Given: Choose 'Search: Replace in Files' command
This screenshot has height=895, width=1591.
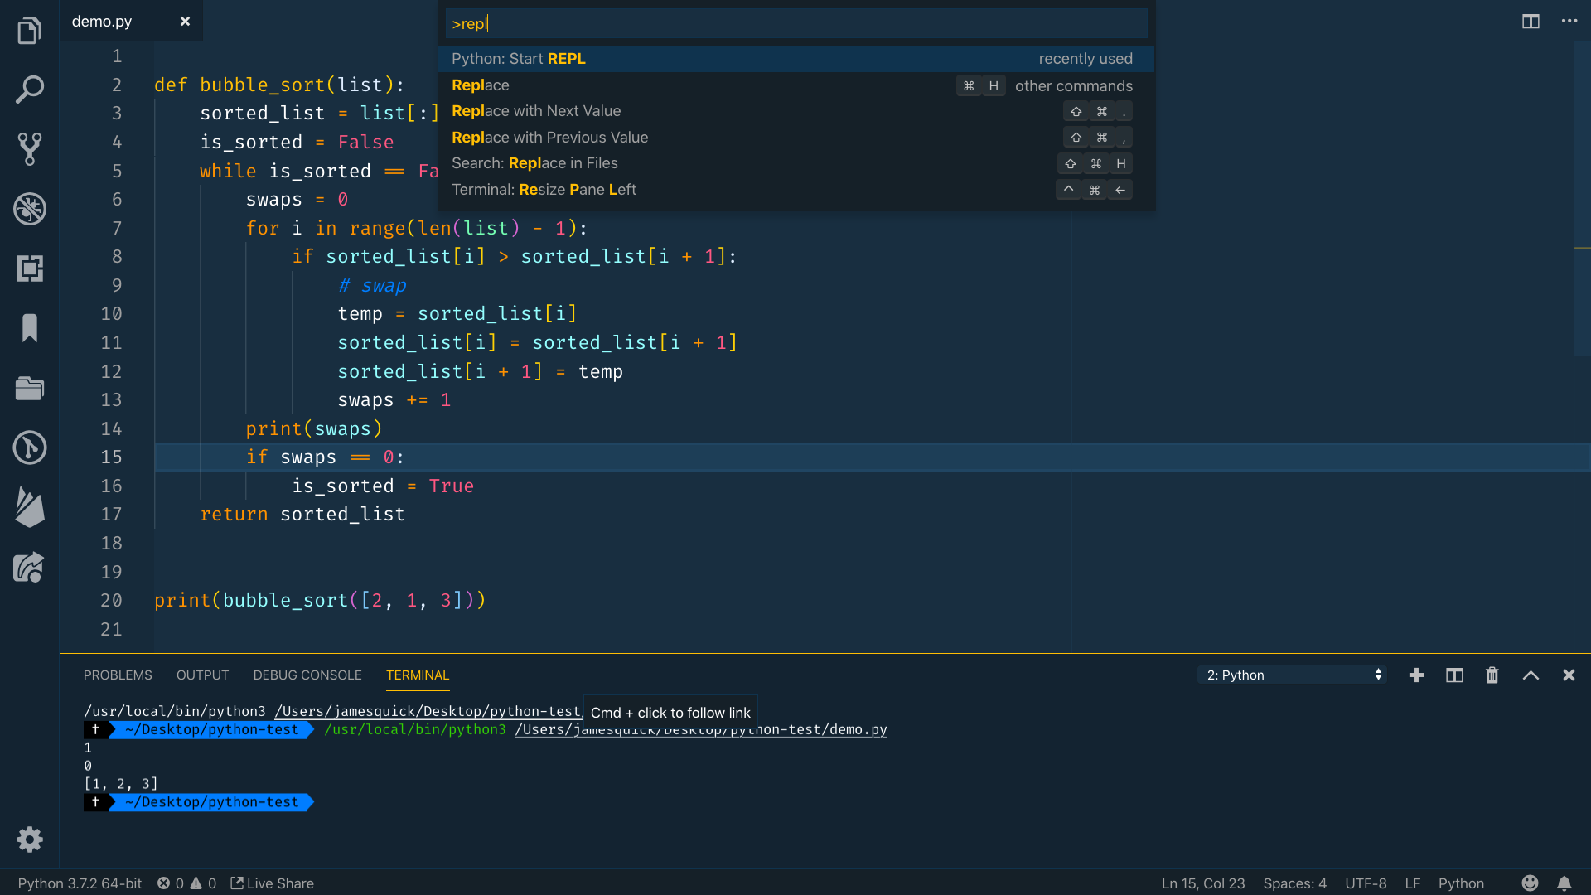Looking at the screenshot, I should 795,163.
